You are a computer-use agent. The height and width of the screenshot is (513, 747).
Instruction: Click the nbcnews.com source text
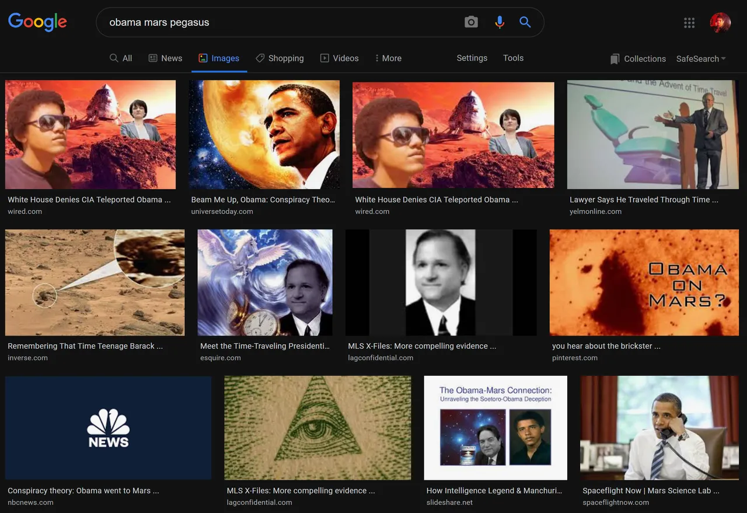31,502
